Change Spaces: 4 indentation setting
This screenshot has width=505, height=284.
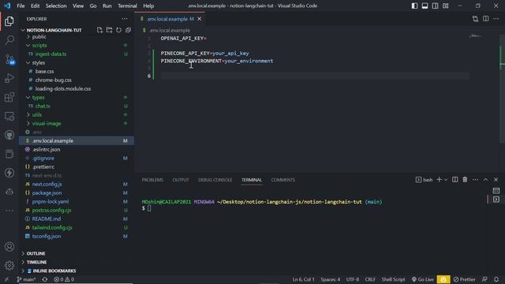coord(330,279)
